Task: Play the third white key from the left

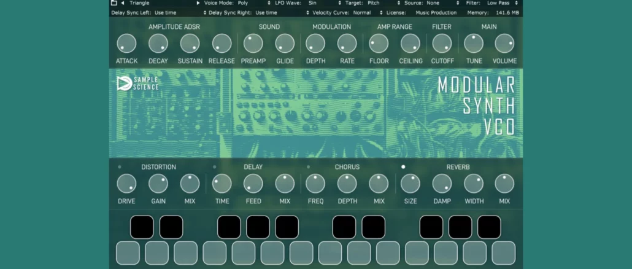Action: pos(186,253)
